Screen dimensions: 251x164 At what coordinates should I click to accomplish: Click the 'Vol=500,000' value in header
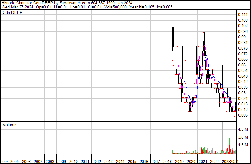pyautogui.click(x=116, y=7)
